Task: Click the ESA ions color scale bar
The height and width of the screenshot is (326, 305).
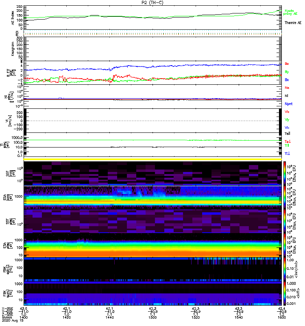Action: tap(285, 197)
